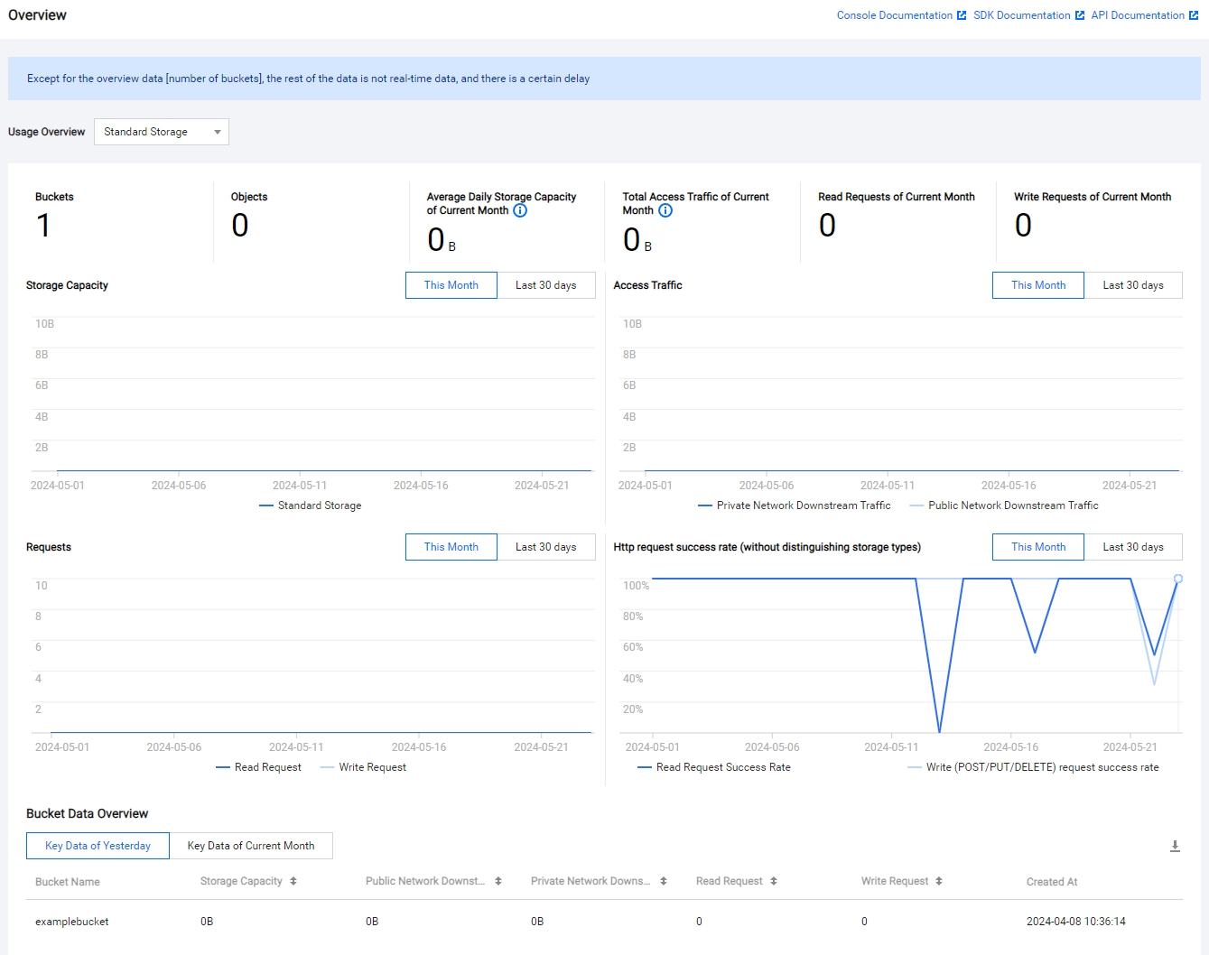Viewport: 1209px width, 955px height.
Task: Sort by Storage Capacity column arrows
Action: pyautogui.click(x=293, y=881)
